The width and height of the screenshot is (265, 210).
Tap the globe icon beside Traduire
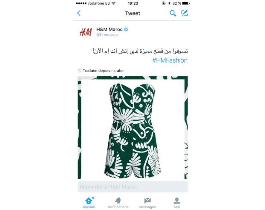pos(79,71)
